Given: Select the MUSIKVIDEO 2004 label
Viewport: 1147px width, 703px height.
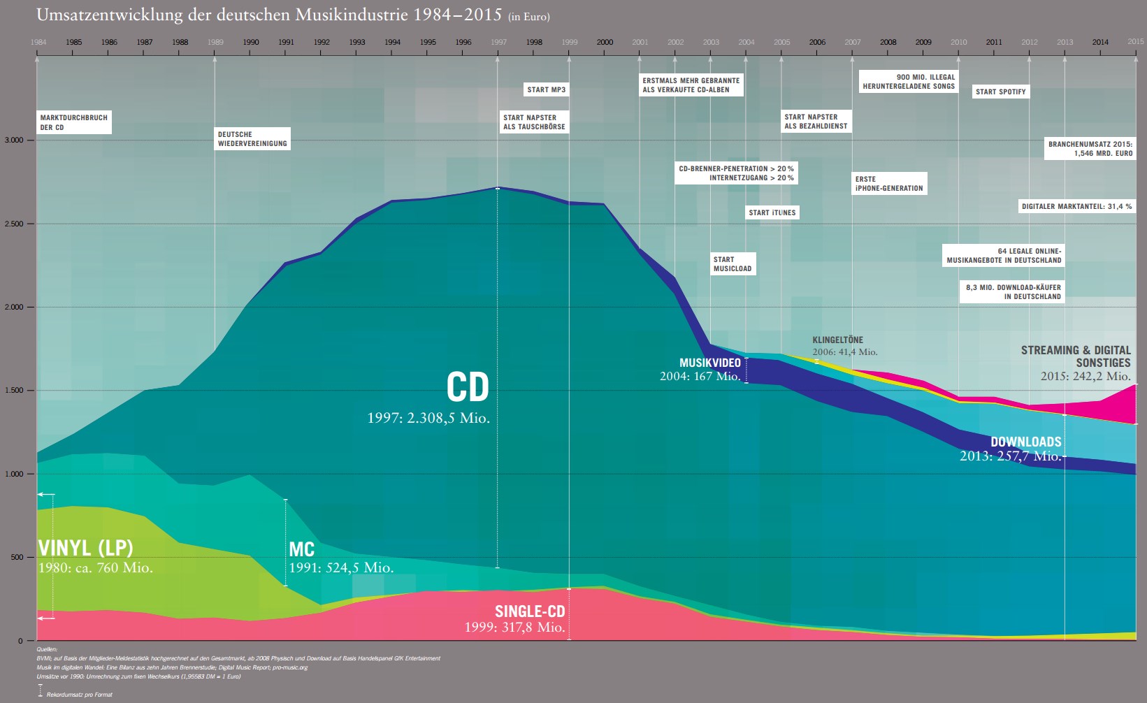Looking at the screenshot, I should tap(709, 363).
